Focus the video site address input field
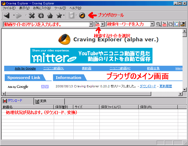This screenshot has width=188, height=146. (46, 24)
